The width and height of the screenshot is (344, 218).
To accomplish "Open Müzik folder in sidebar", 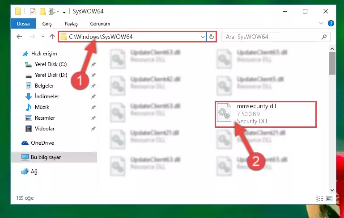I will pyautogui.click(x=37, y=107).
